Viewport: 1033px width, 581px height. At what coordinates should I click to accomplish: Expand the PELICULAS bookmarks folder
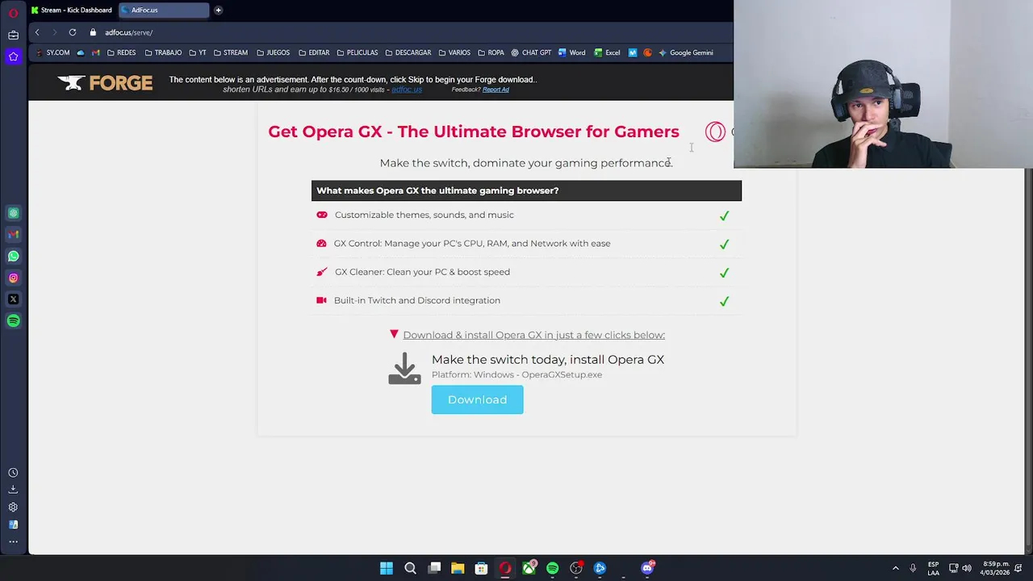pos(357,52)
